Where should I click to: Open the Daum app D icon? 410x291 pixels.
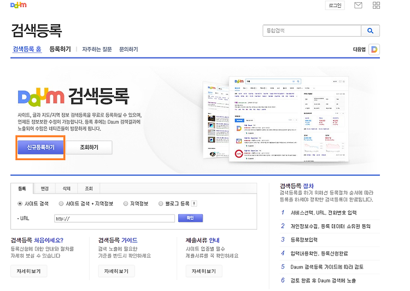coord(374,49)
